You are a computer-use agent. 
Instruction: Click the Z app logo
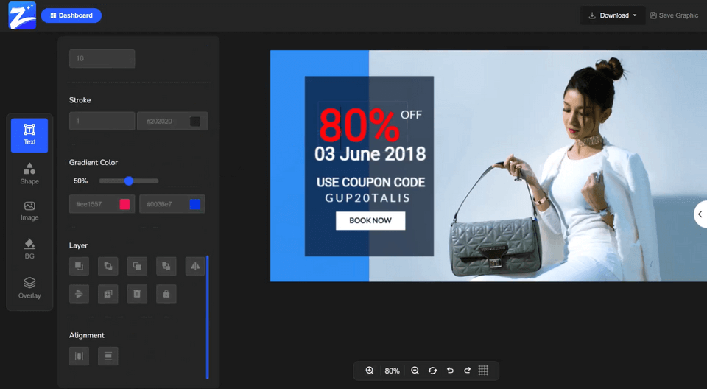22,15
